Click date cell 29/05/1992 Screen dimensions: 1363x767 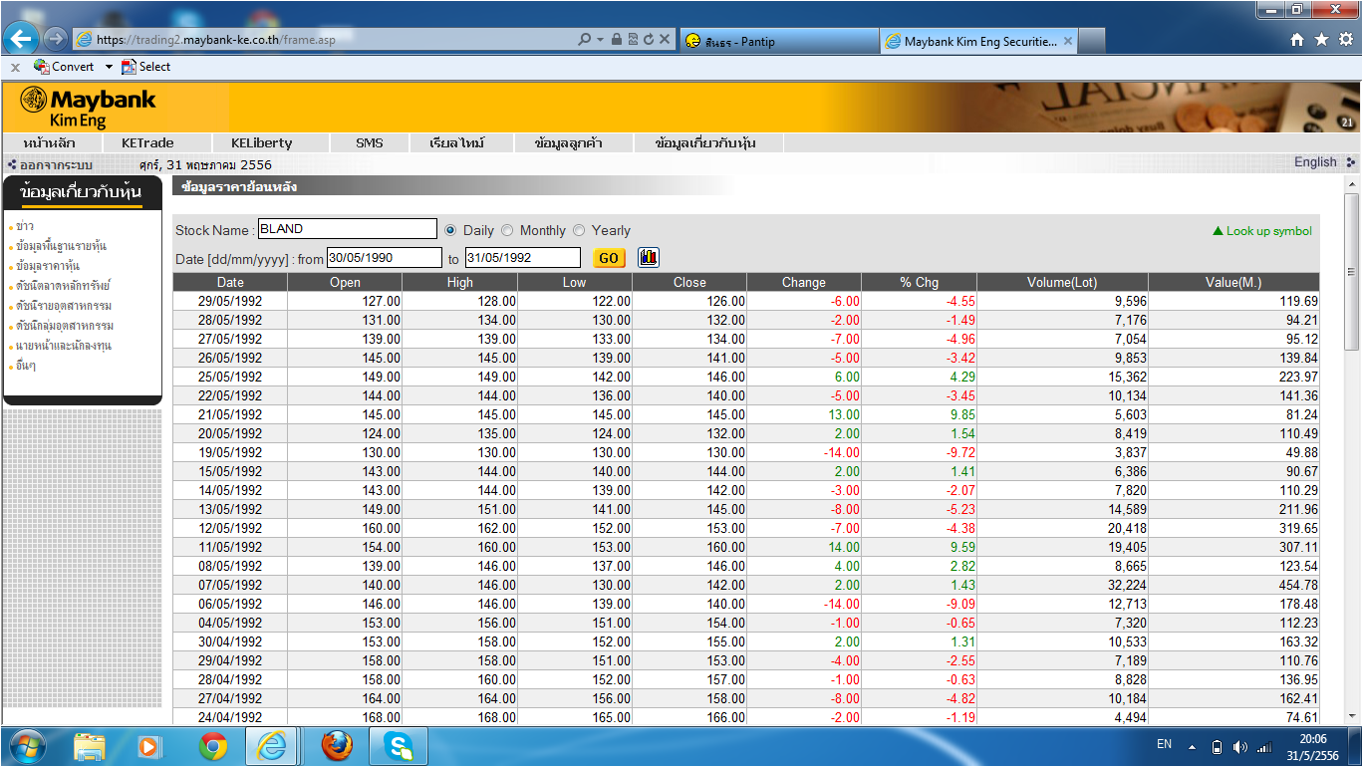tap(230, 301)
